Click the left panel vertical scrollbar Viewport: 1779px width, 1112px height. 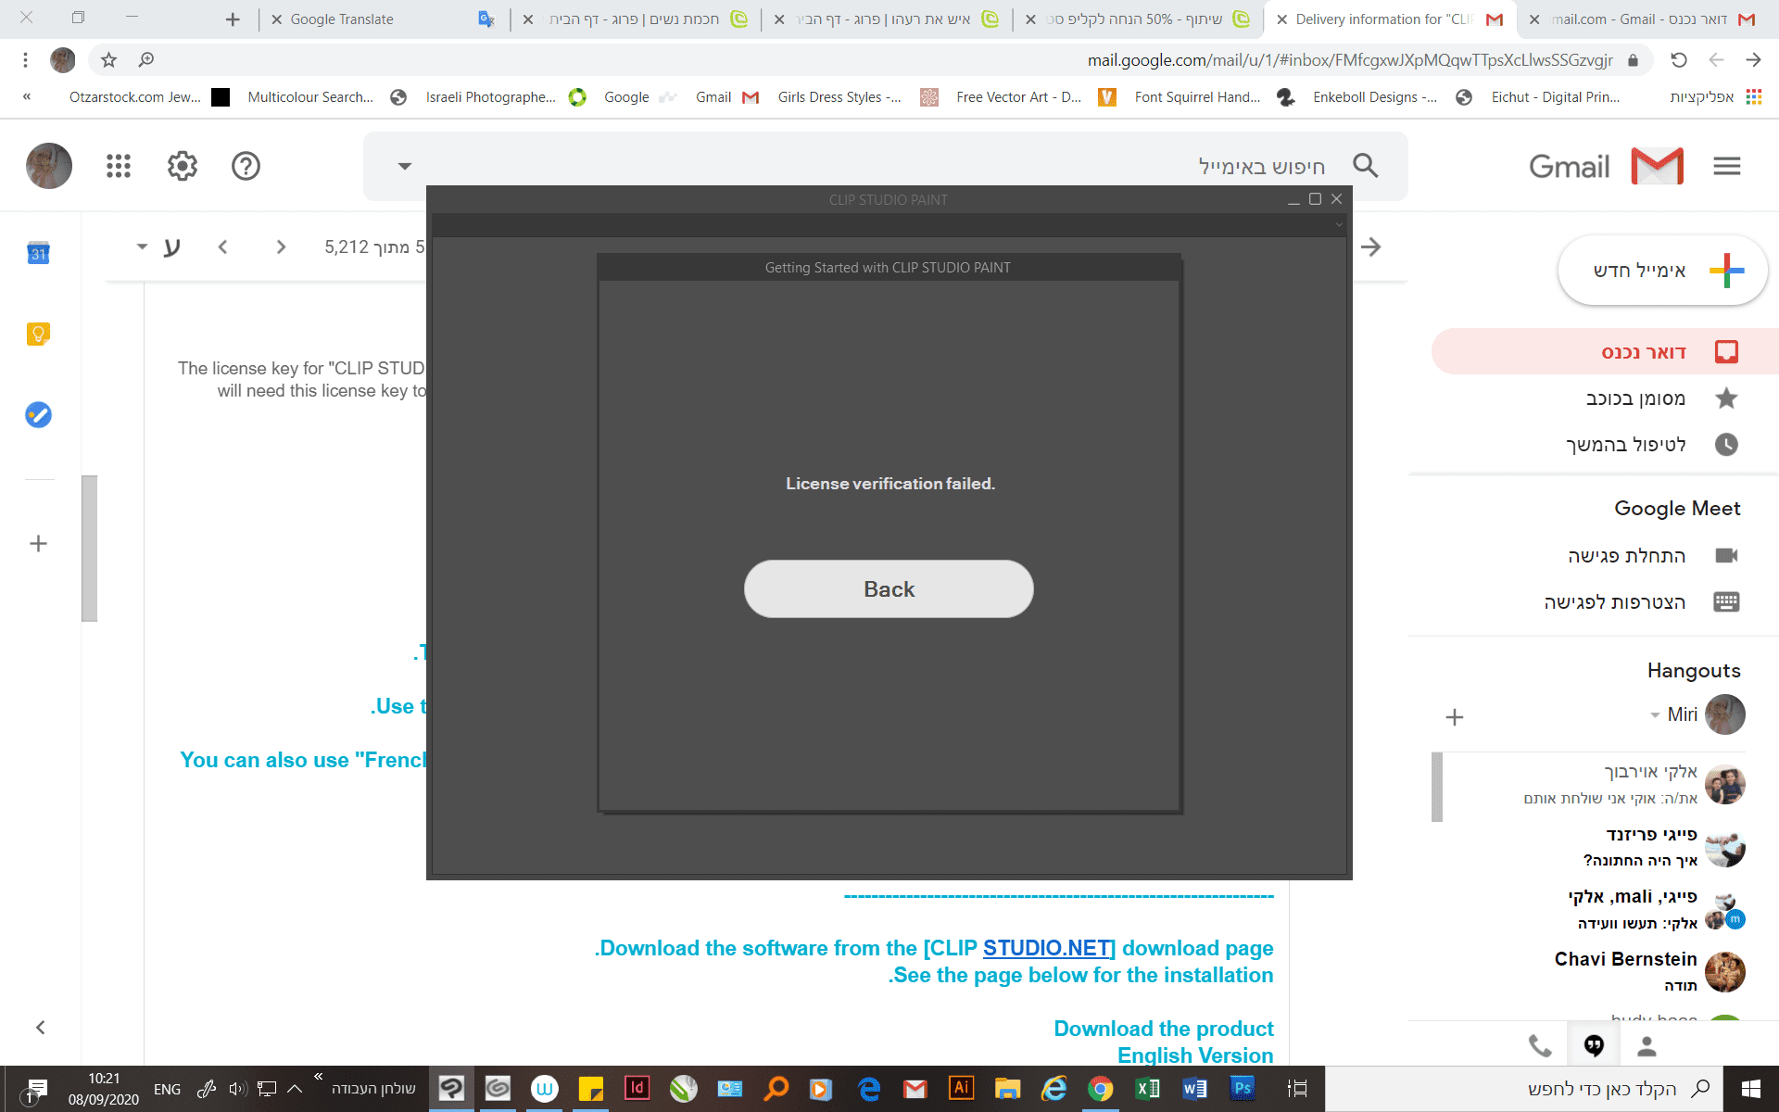tap(89, 547)
